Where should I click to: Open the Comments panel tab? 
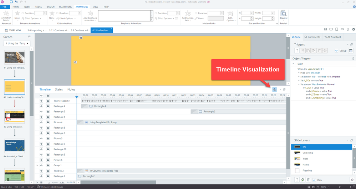point(312,37)
